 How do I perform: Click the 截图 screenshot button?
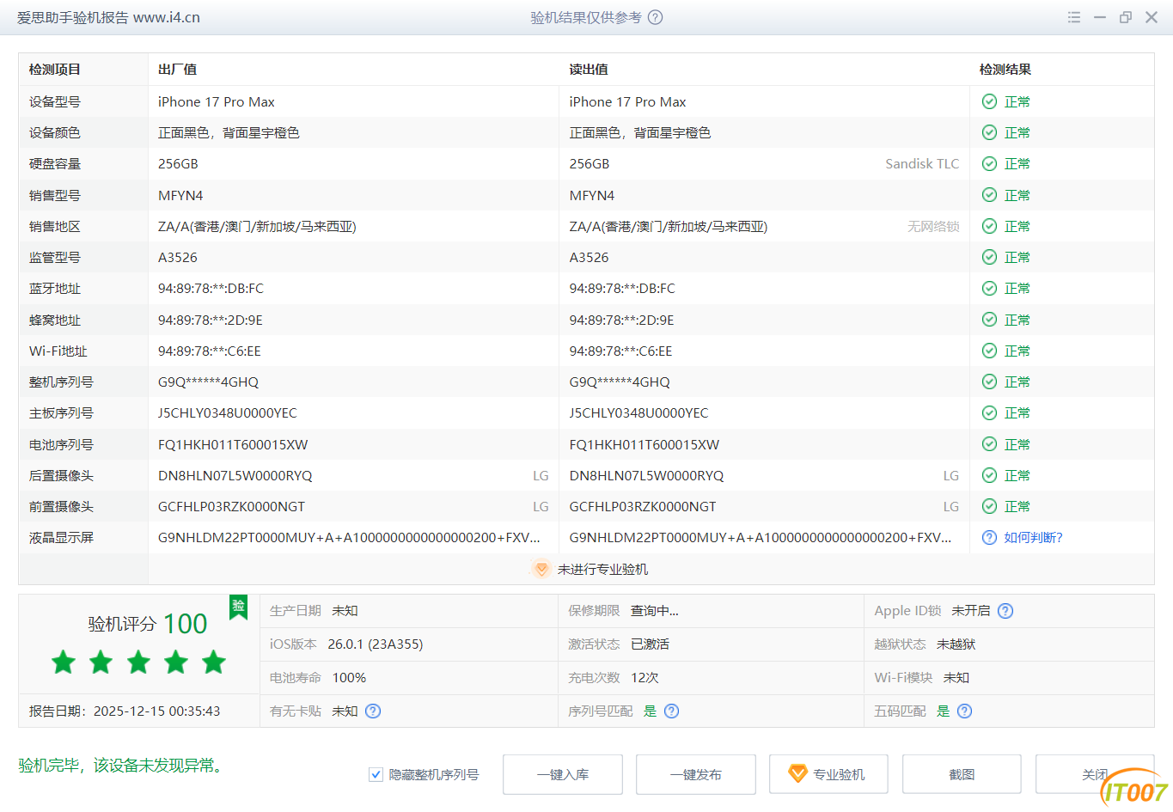(x=962, y=774)
